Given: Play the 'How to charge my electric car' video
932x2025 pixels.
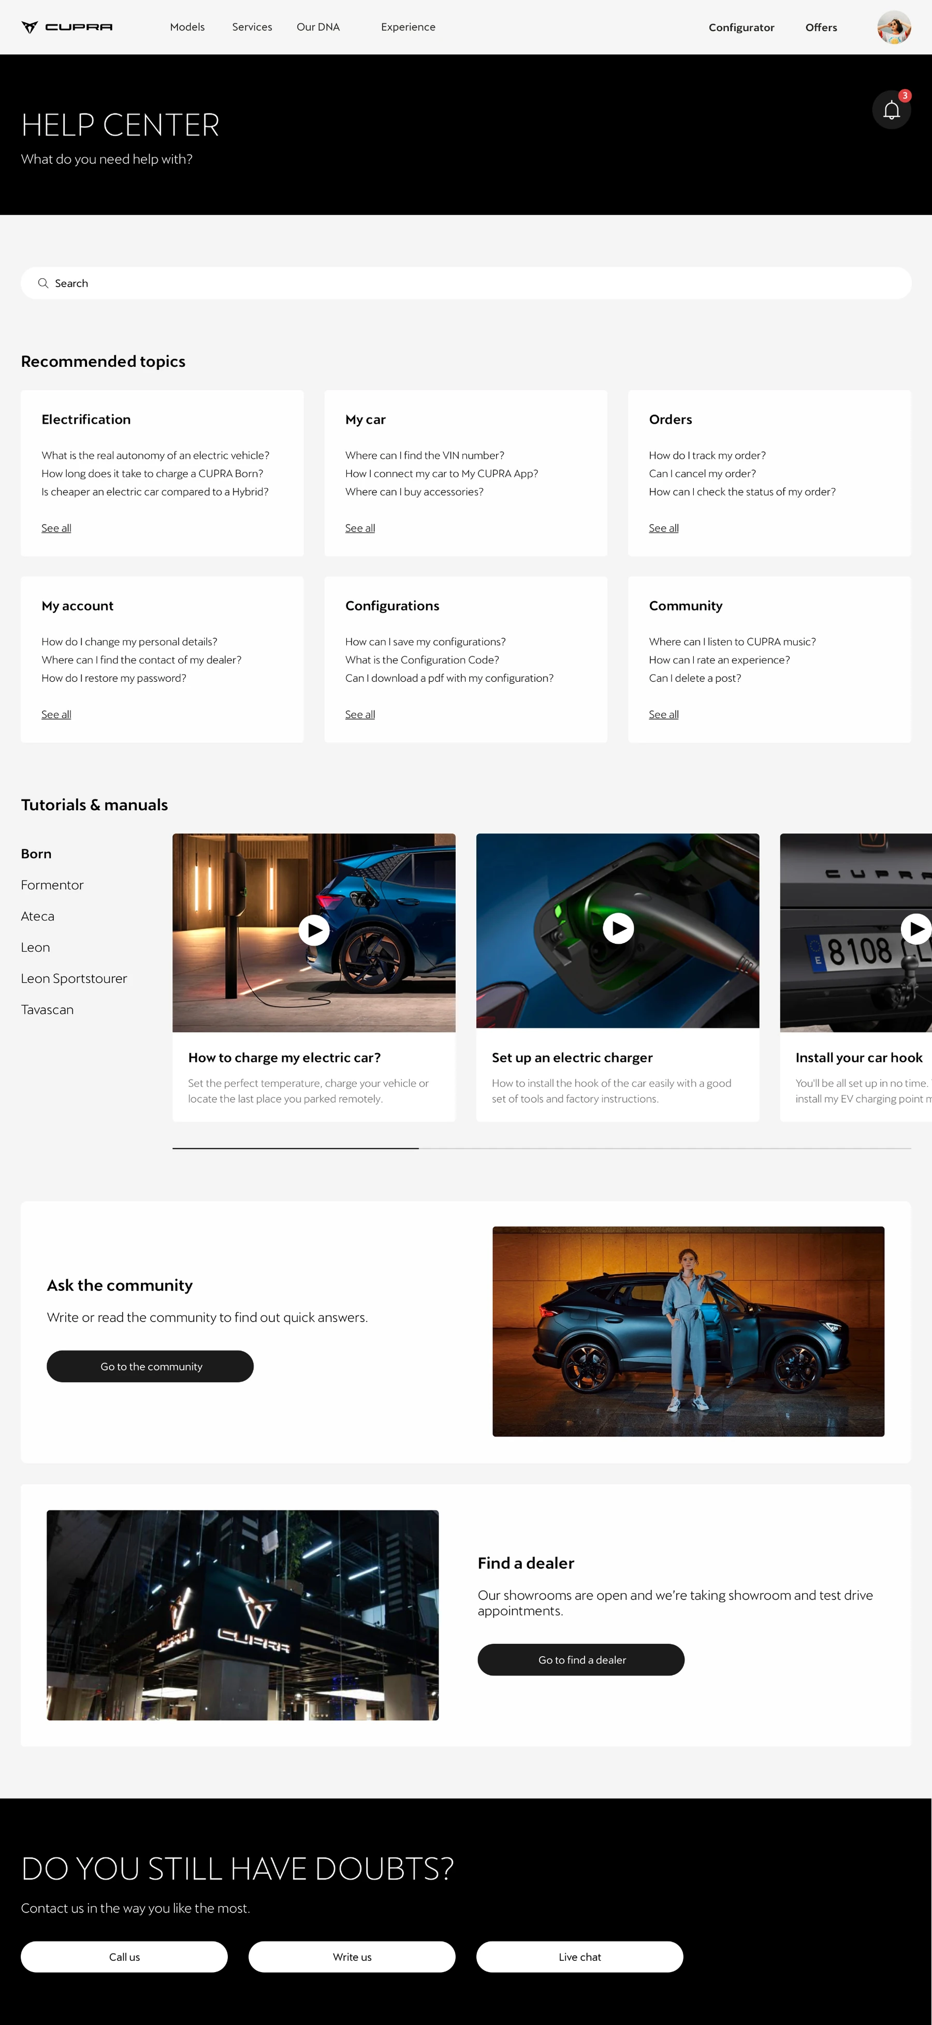Looking at the screenshot, I should [314, 930].
